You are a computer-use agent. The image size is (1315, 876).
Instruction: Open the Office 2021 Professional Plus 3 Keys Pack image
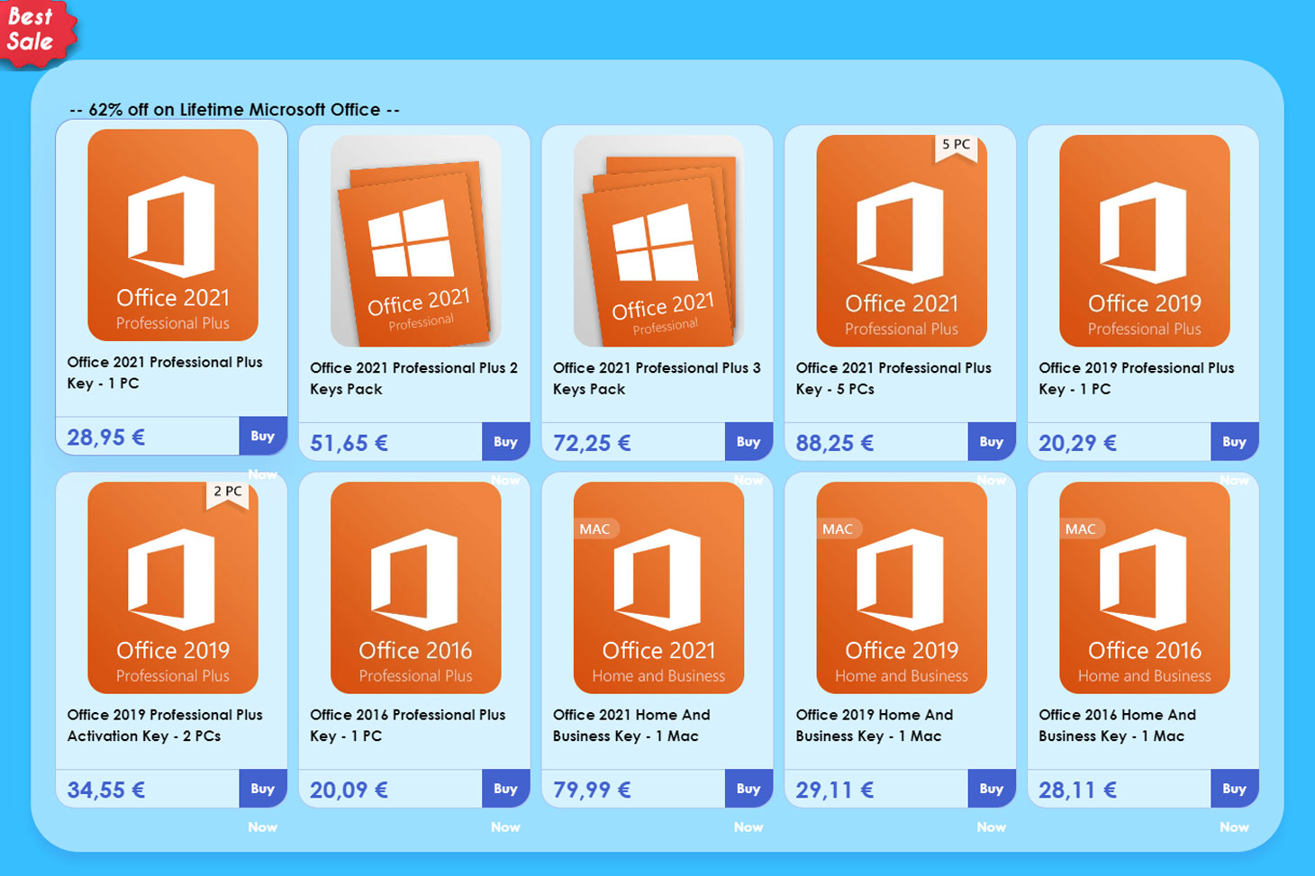pos(658,240)
